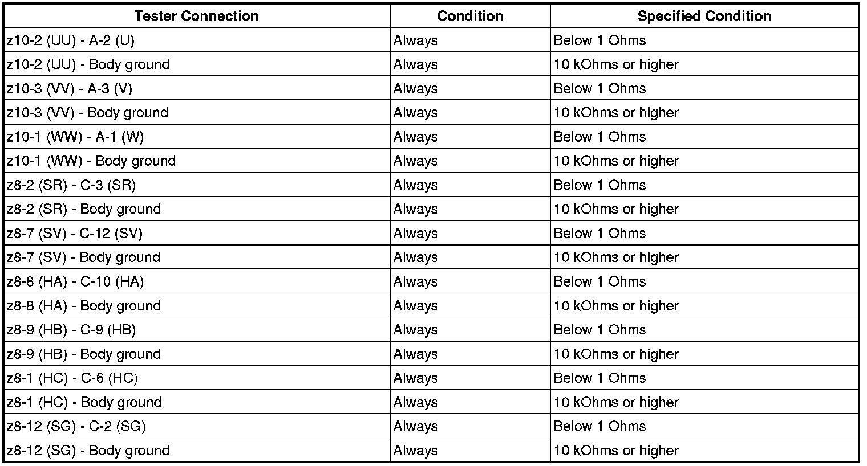
Task: Click z8-1 (HC) - Body ground cell
Action: pos(197,402)
